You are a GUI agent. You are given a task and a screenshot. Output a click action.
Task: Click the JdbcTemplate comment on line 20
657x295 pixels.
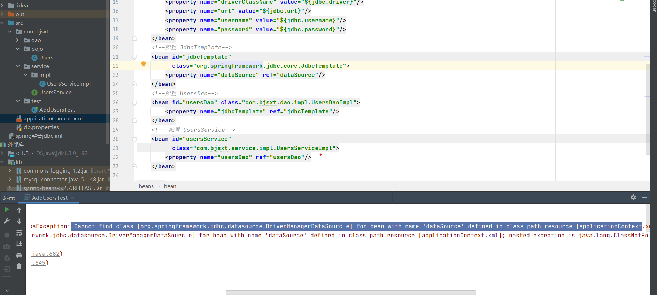192,47
